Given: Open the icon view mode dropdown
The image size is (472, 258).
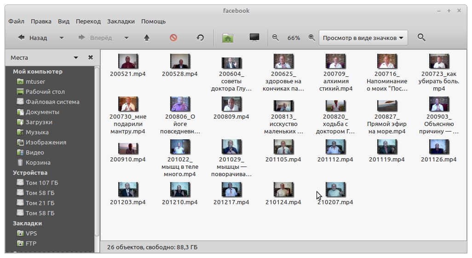Looking at the screenshot, I should pos(363,38).
